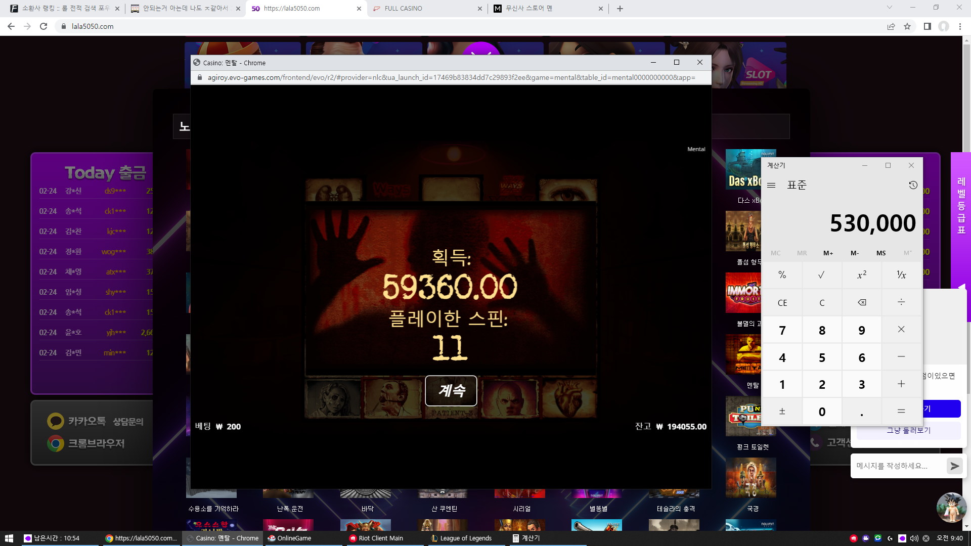
Task: Click the percent key on the calculator
Action: coord(782,275)
